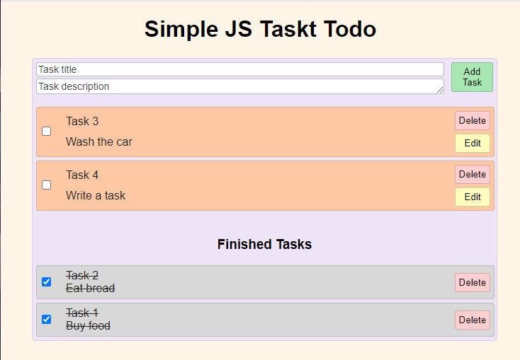The image size is (520, 360).
Task: Click the Add Task button
Action: [x=472, y=77]
